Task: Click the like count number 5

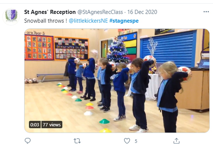Action: click(x=136, y=141)
